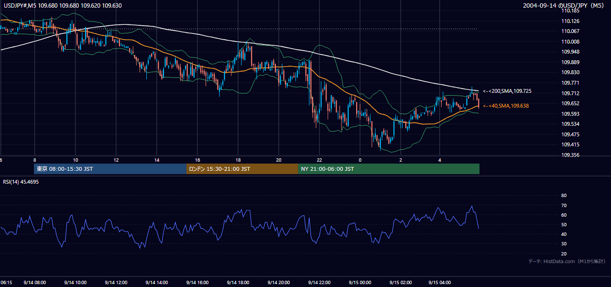Click the chart title '2004-09-14 のUSD/JPY (M5)'
611x287 pixels.
tap(564, 6)
